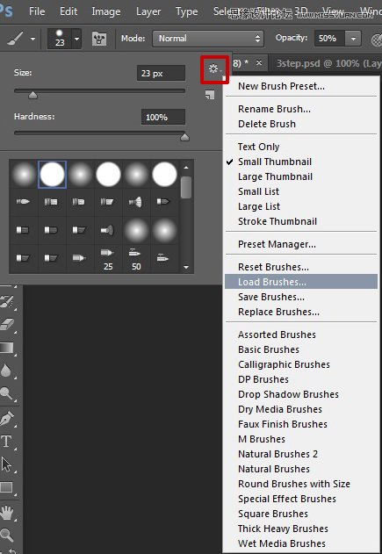This screenshot has height=554, width=382.
Task: Switch to the 3step.psd document tab
Action: (x=328, y=63)
